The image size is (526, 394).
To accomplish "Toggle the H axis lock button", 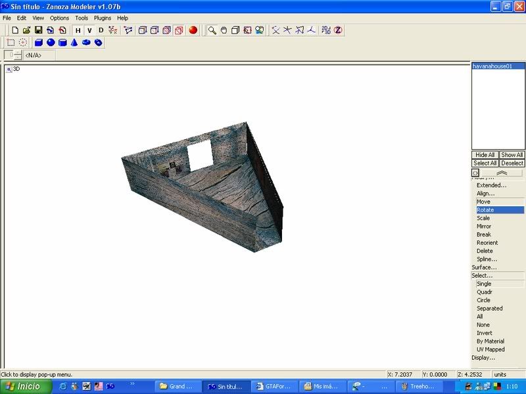I will (x=78, y=30).
